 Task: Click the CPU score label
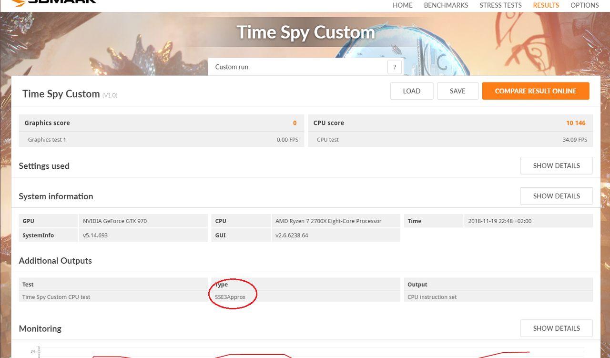pos(329,123)
